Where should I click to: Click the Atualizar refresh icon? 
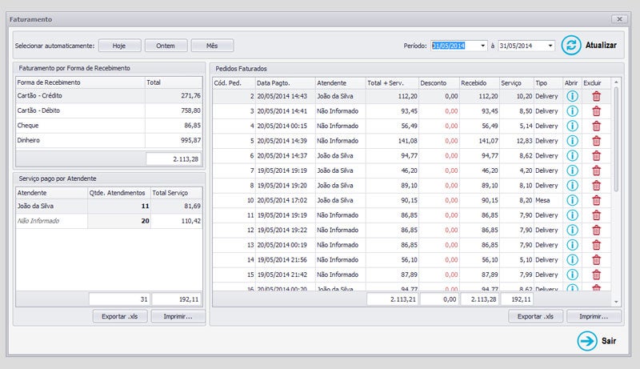pos(571,46)
